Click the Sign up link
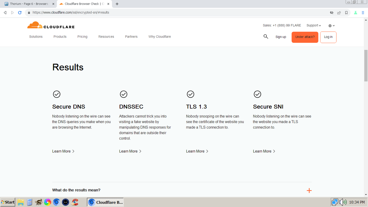368x207 pixels. 281,37
